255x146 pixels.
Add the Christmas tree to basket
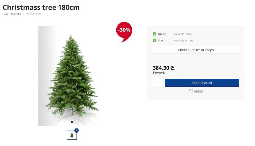(x=202, y=83)
